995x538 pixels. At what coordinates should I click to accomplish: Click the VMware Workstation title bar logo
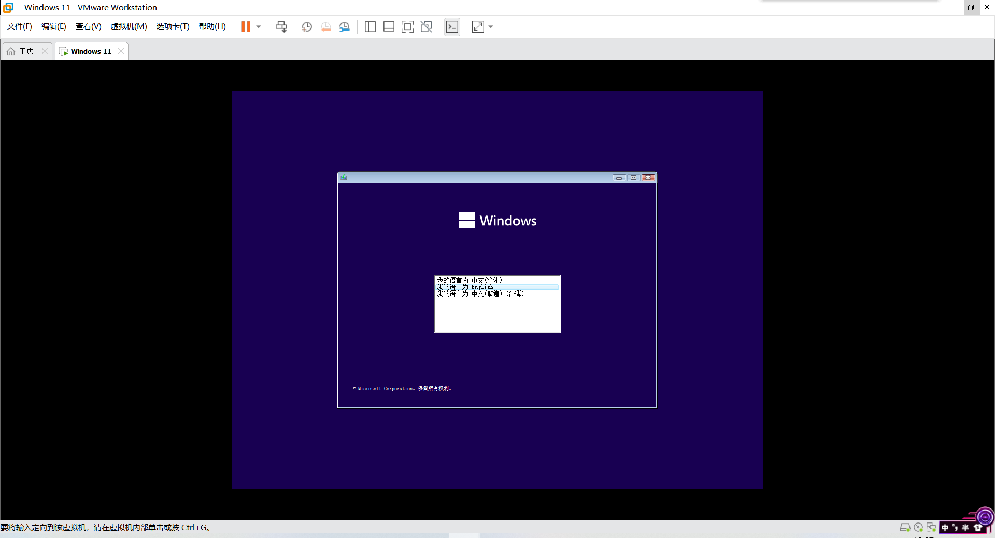pos(9,7)
